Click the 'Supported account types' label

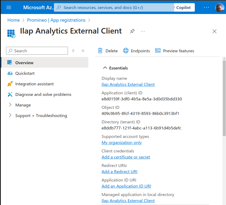[x=125, y=136]
